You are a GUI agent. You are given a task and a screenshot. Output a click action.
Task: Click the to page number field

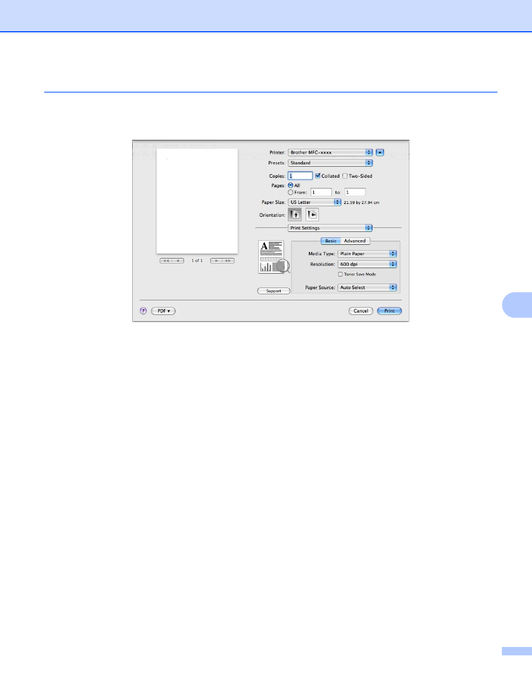(x=355, y=192)
